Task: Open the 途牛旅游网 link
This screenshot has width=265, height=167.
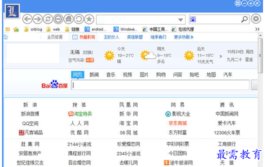Action: coord(178,163)
